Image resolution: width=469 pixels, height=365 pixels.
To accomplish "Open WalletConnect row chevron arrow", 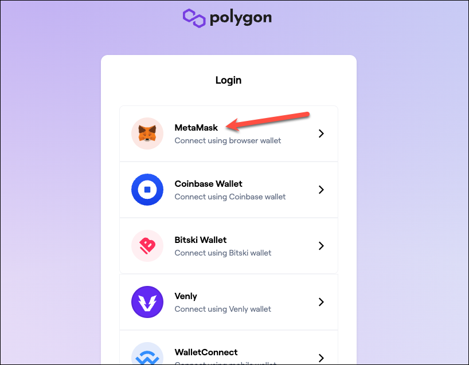I will (x=321, y=358).
